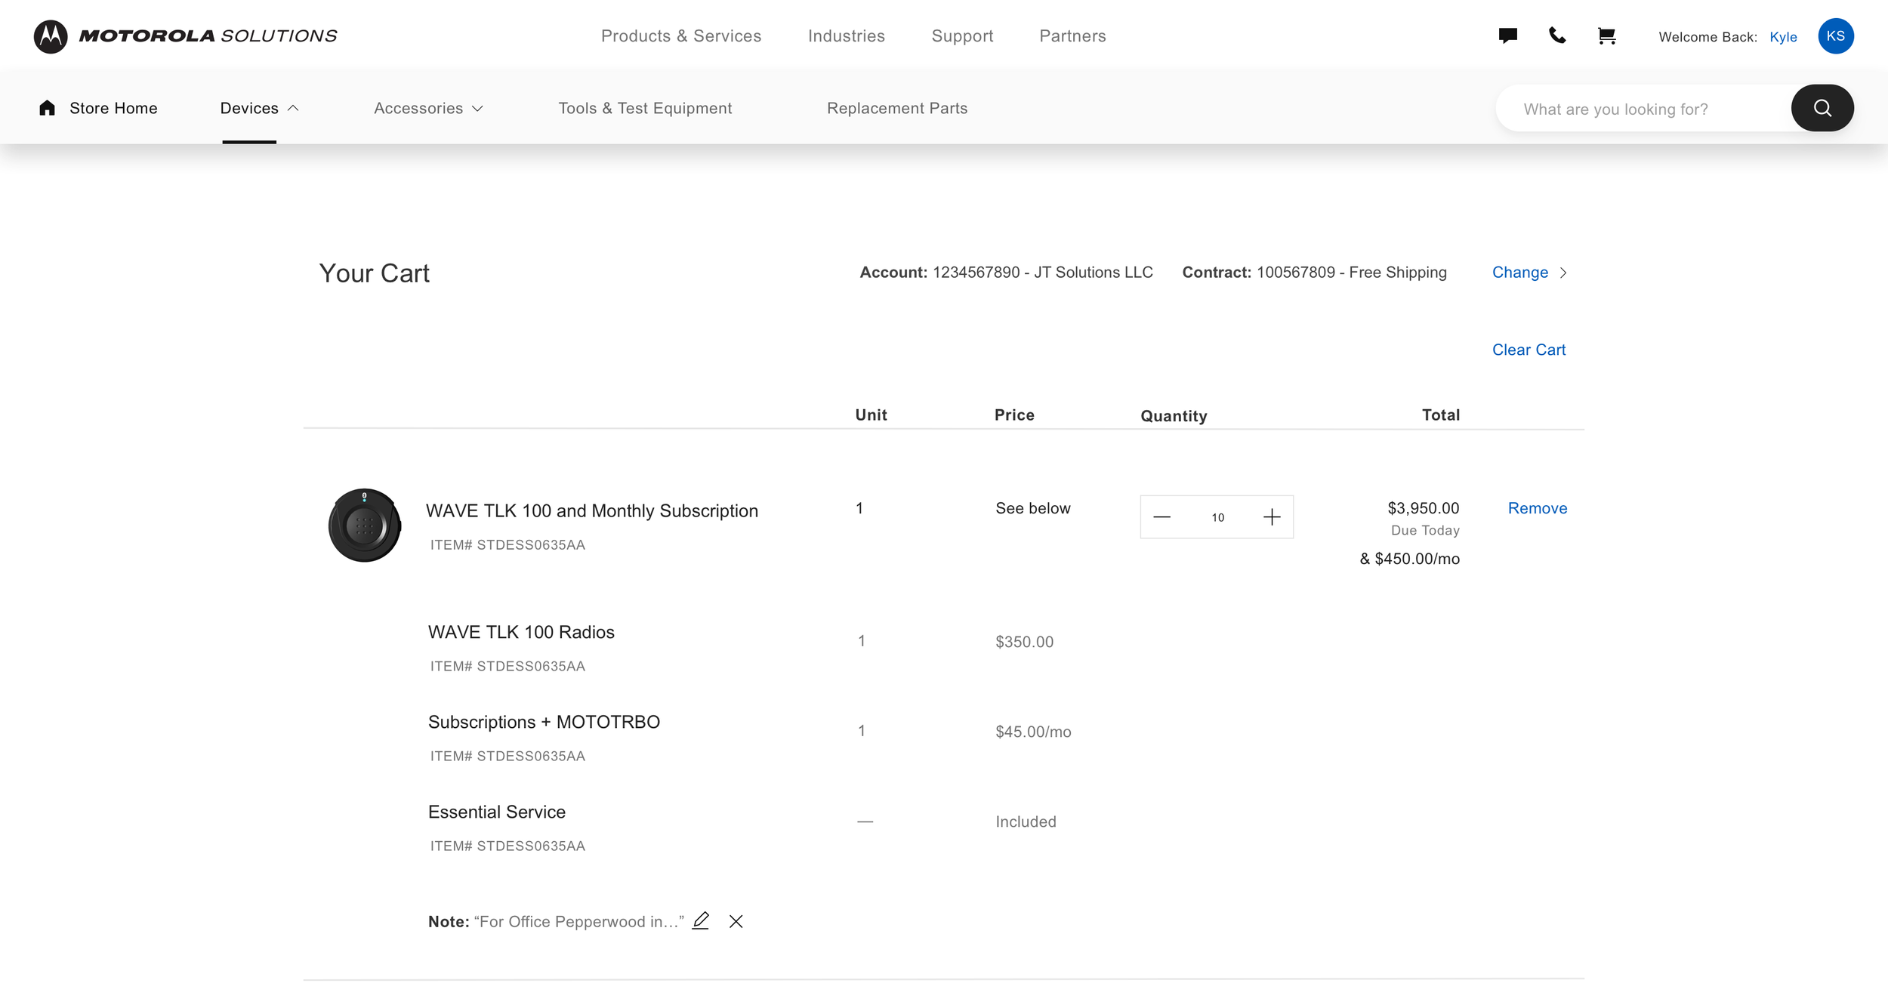This screenshot has height=1008, width=1888.
Task: Open Tools & Test Equipment tab
Action: pyautogui.click(x=645, y=108)
